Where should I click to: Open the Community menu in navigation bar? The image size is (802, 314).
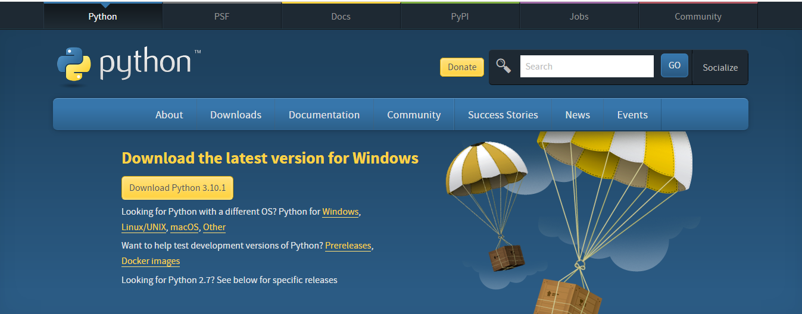pyautogui.click(x=414, y=115)
